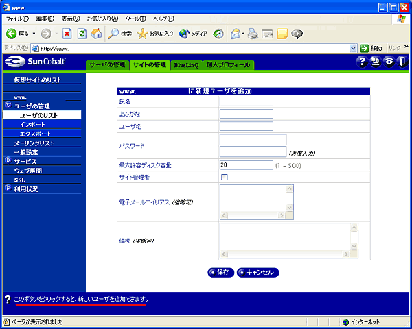Go to the browser Home page icon
Screen dimensions: 412x329
tap(96, 33)
